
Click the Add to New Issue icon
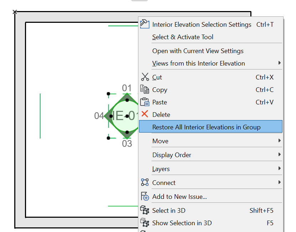pyautogui.click(x=145, y=196)
